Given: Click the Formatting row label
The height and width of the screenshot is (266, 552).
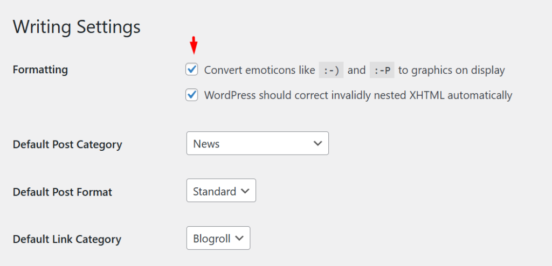Looking at the screenshot, I should 40,69.
